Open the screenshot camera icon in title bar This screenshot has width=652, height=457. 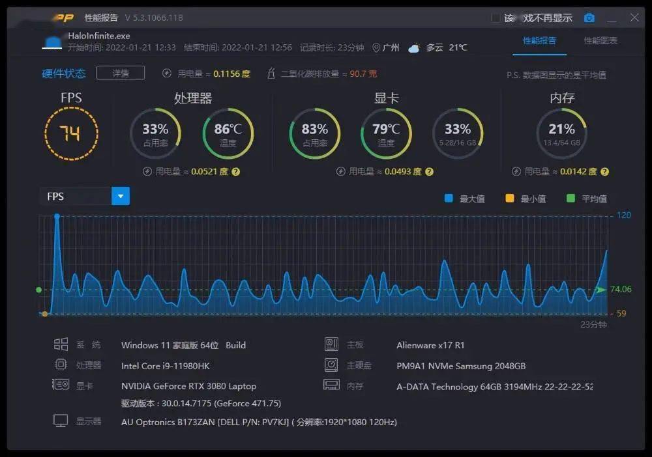tap(589, 18)
